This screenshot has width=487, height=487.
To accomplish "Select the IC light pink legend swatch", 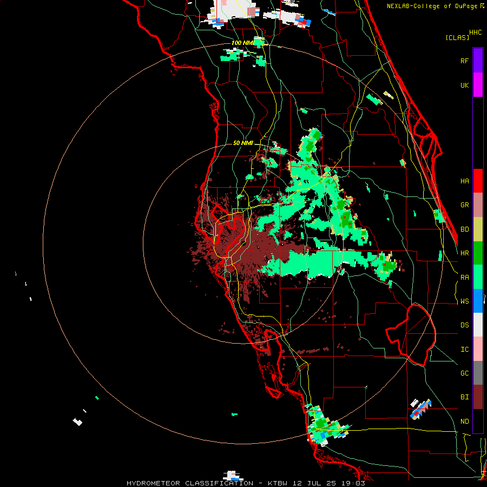I will click(478, 349).
